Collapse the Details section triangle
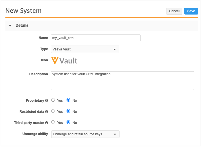 click(x=10, y=26)
